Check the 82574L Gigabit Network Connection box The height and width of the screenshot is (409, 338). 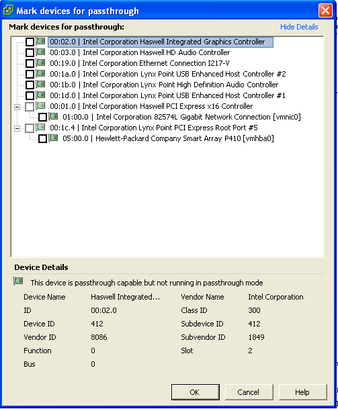tap(42, 117)
